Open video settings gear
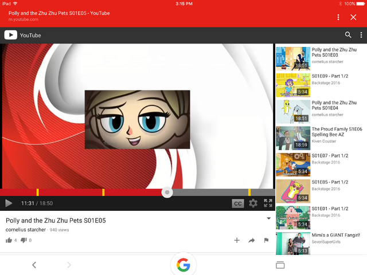 [x=253, y=203]
